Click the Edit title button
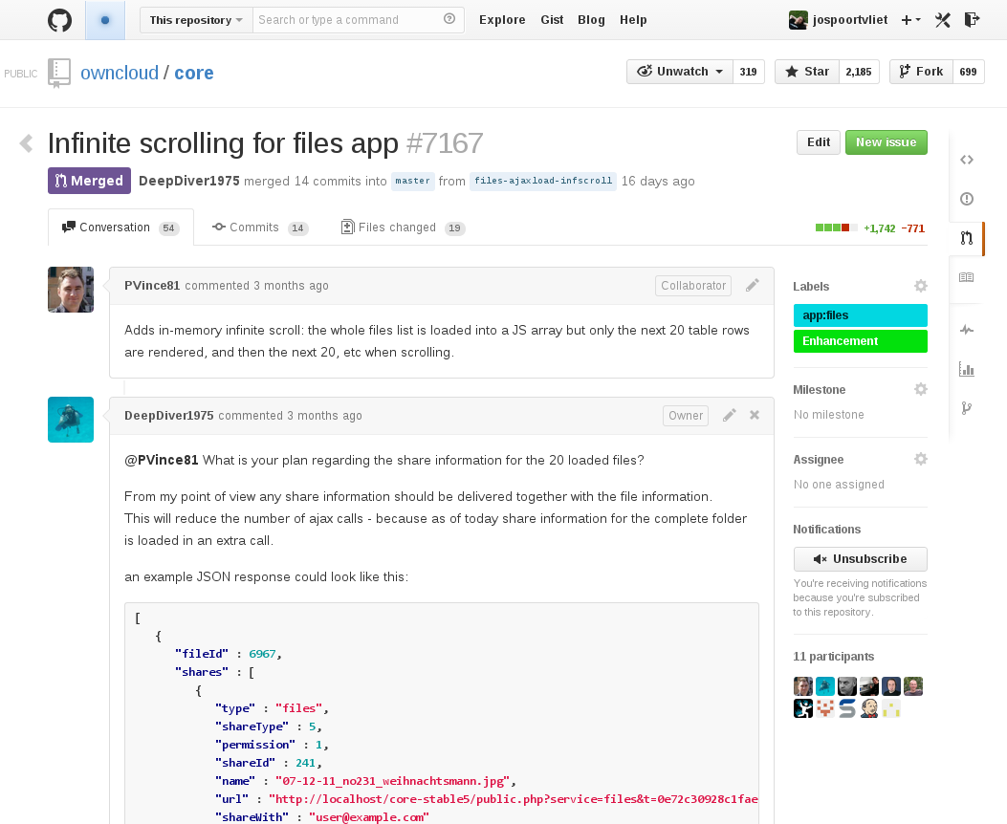This screenshot has height=824, width=1007. 819,142
